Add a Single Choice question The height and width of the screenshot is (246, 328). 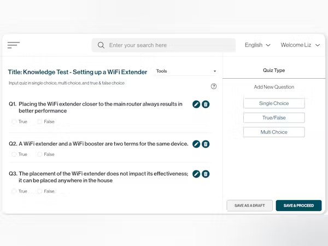click(x=274, y=103)
